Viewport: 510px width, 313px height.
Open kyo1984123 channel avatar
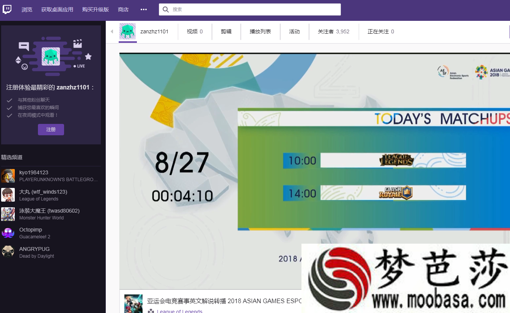click(x=8, y=176)
